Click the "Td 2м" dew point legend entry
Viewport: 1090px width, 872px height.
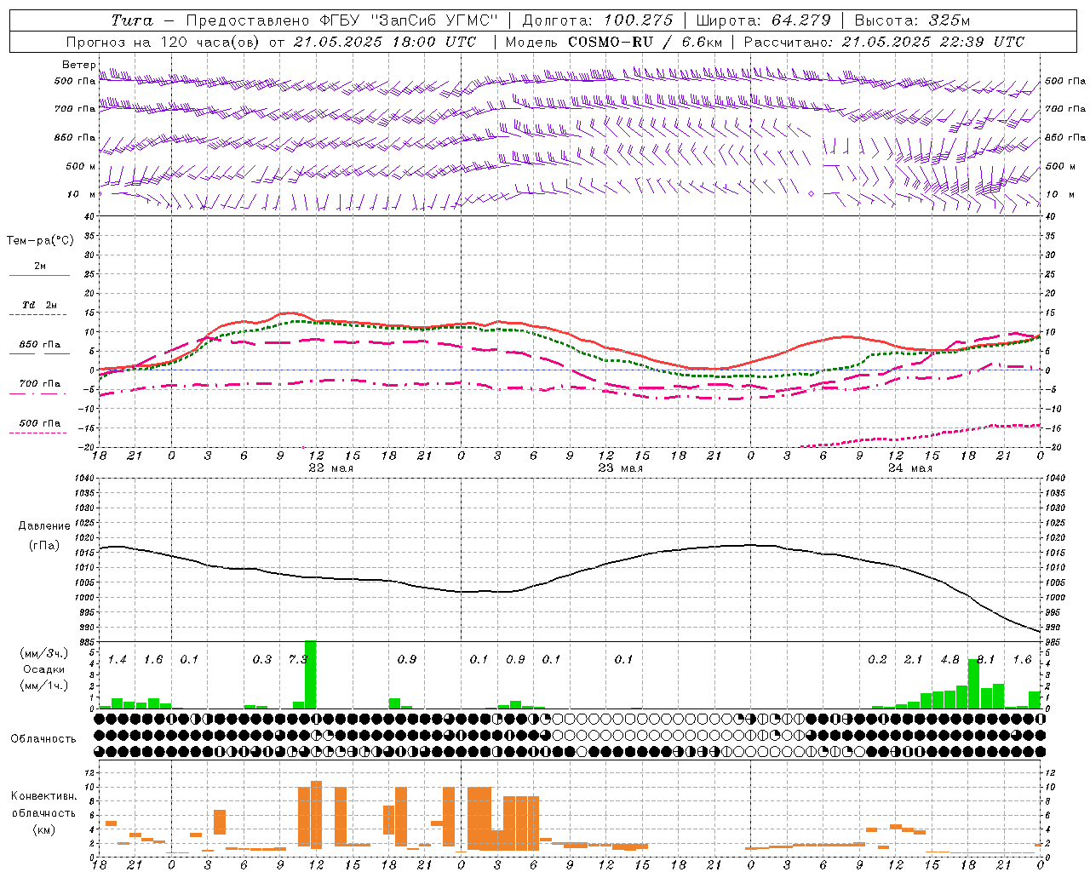39,305
